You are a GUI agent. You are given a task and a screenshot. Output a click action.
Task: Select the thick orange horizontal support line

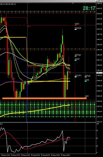pyautogui.click(x=44, y=98)
